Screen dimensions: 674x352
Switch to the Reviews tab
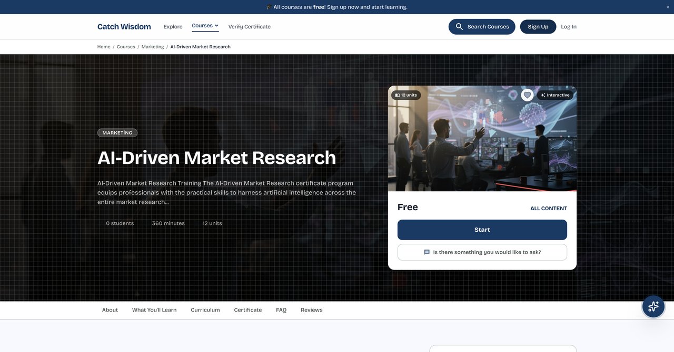312,310
